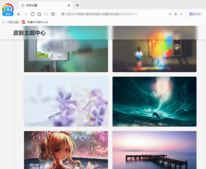The image size is (206, 169).
Task: Click the 皮肤主题中心 heading
Action: click(29, 33)
